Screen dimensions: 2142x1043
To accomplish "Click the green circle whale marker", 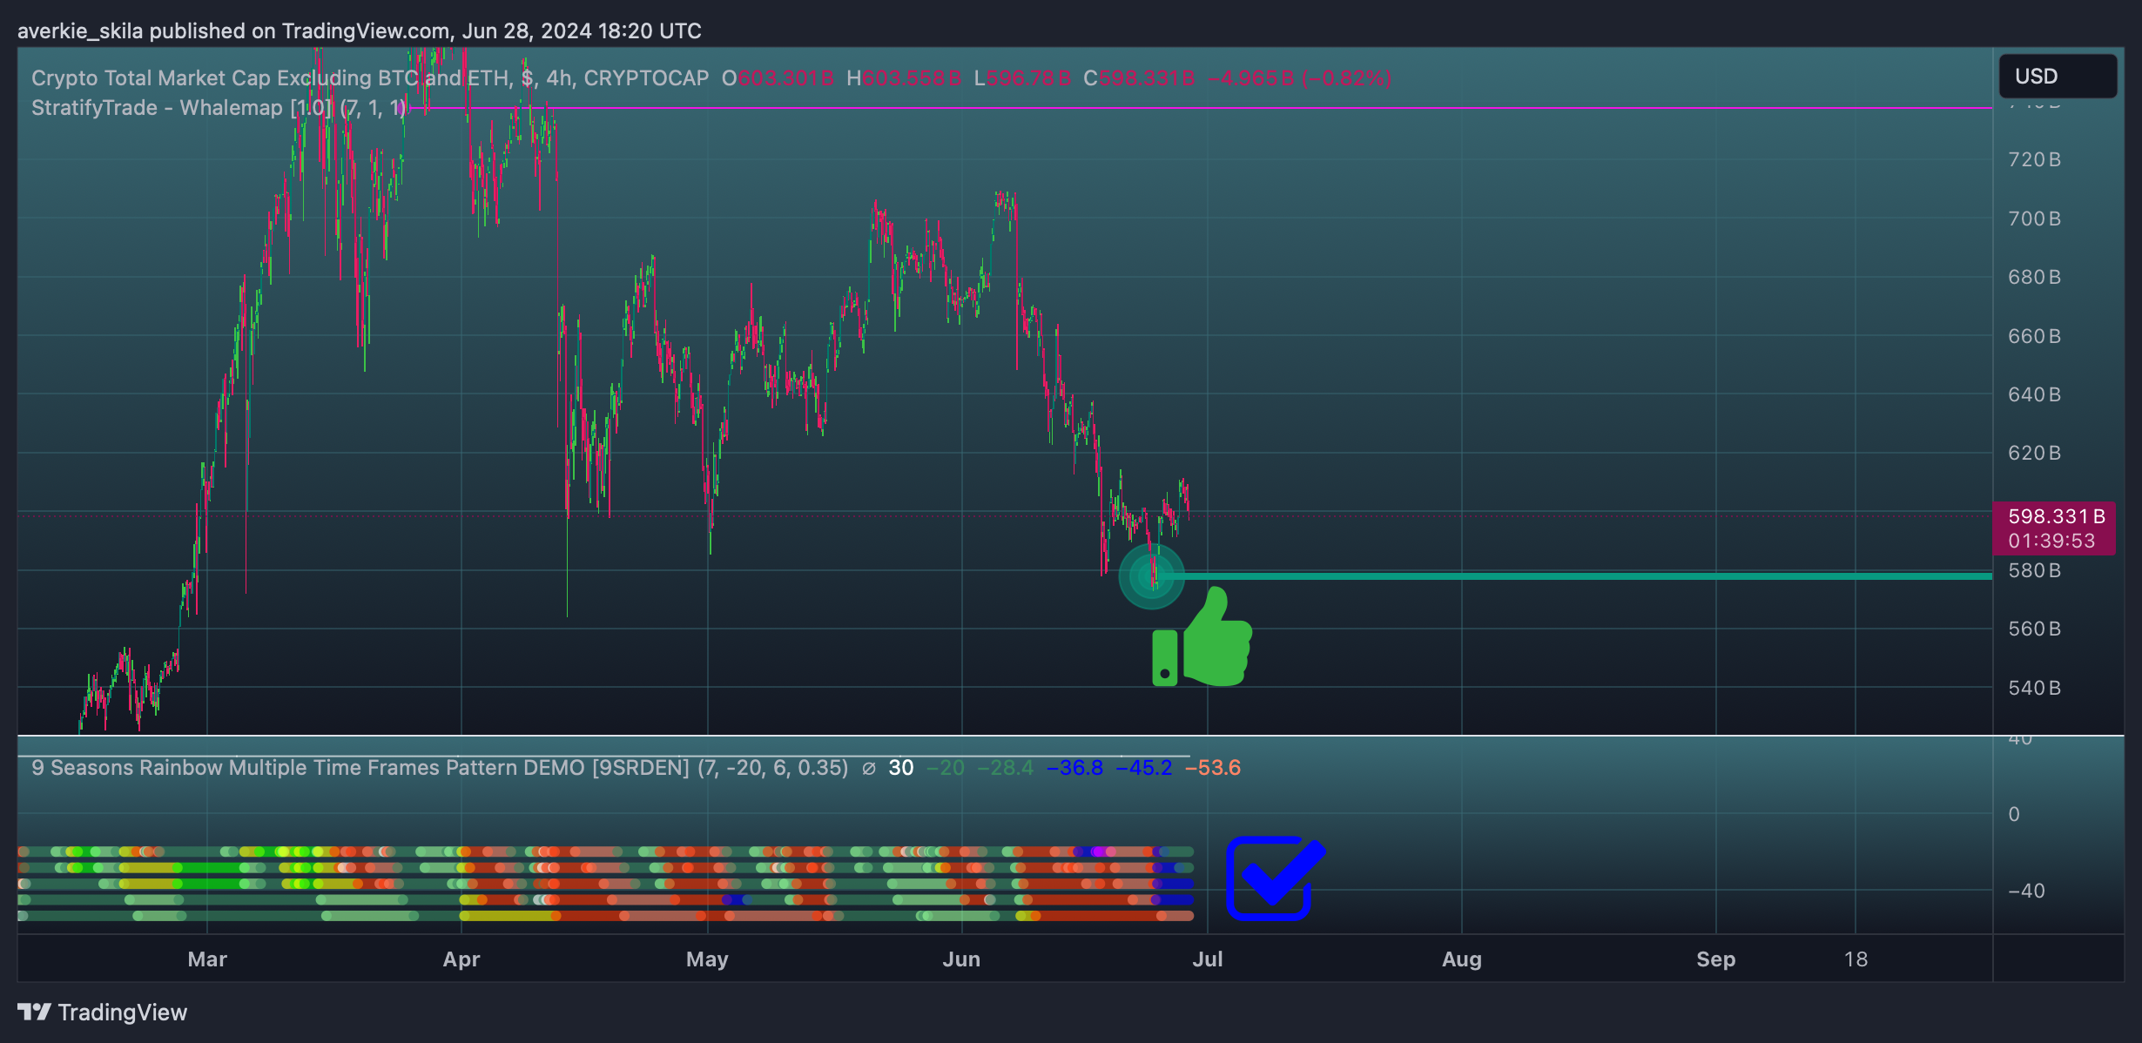I will coord(1151,575).
